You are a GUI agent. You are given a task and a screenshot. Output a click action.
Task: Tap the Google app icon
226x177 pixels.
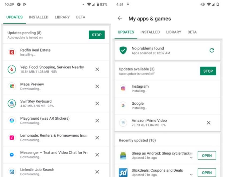pyautogui.click(x=123, y=106)
